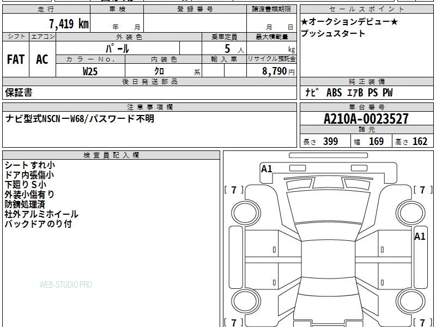Click the height value 162
The height and width of the screenshot is (327, 436).
420,141
